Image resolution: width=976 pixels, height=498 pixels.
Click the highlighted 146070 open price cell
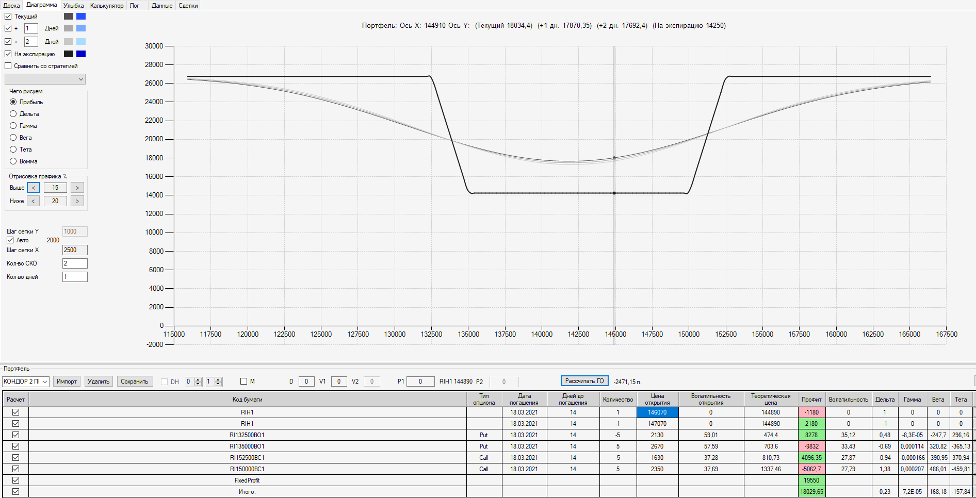(657, 412)
